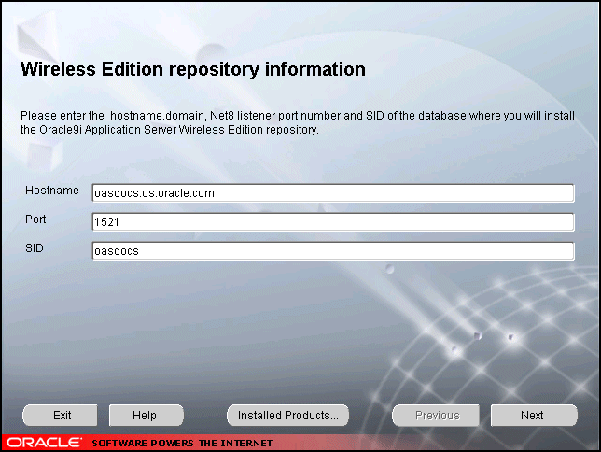Image resolution: width=601 pixels, height=452 pixels.
Task: Click the Port label
Action: (35, 219)
